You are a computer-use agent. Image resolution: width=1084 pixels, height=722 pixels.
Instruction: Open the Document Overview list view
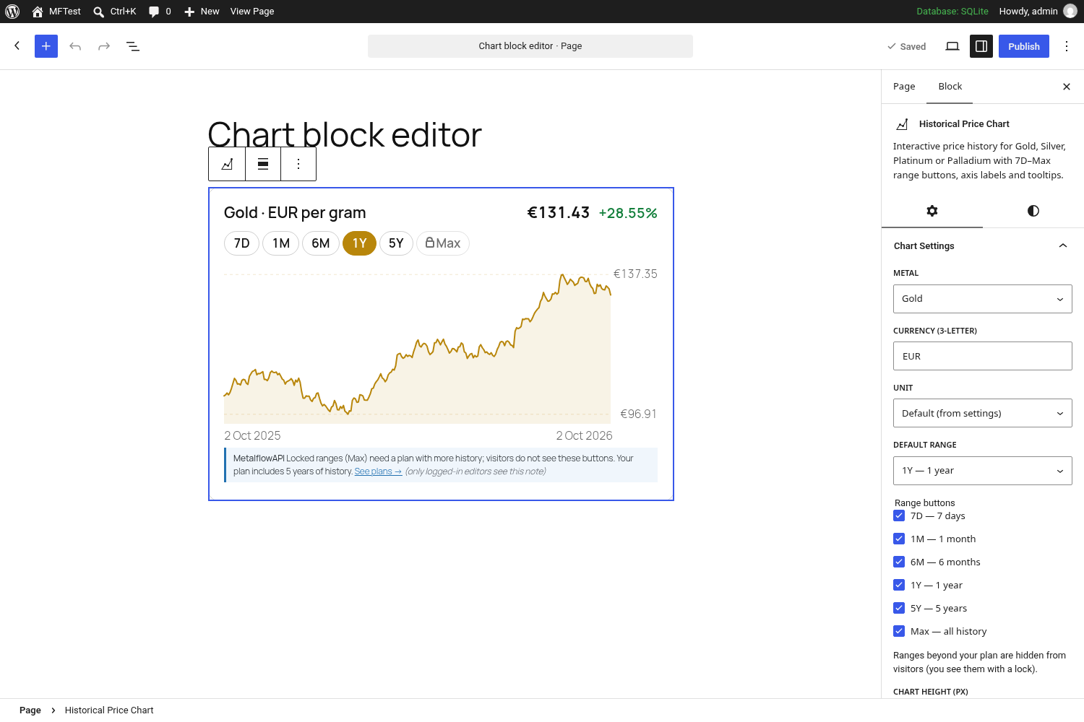[133, 46]
